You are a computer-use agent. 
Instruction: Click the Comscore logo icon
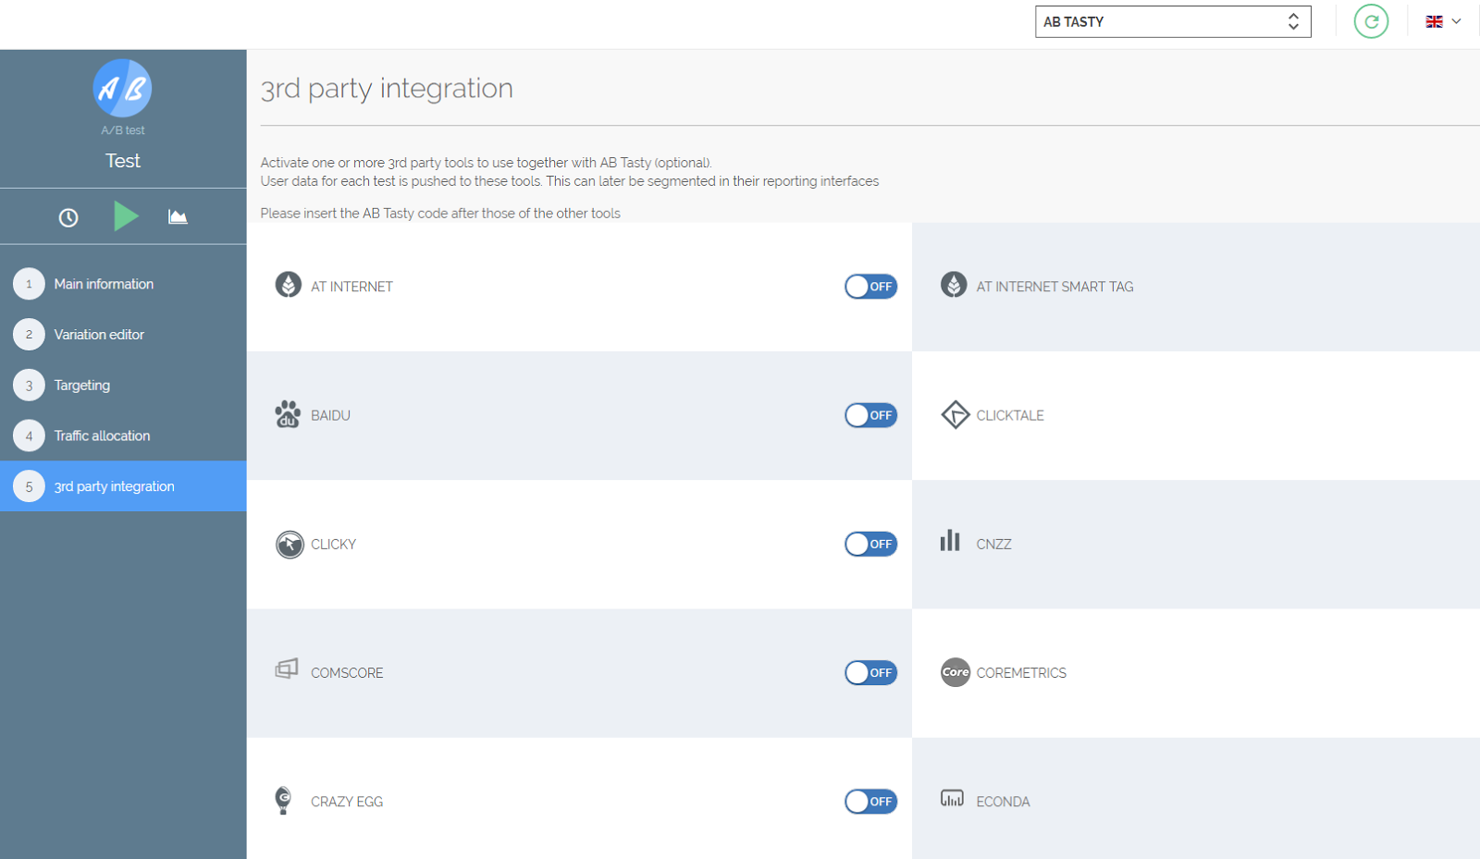point(287,669)
